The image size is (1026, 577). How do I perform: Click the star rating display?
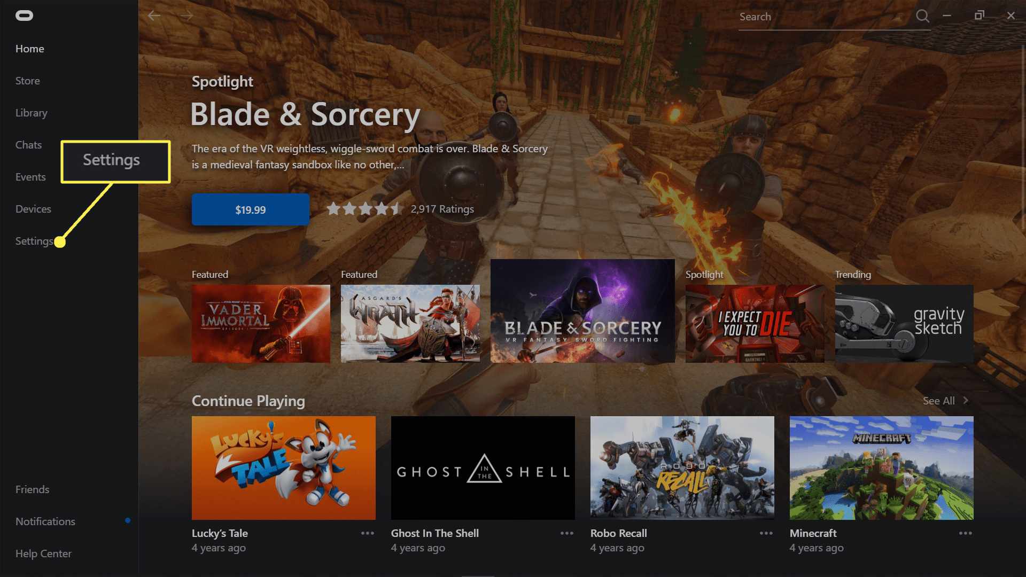(362, 208)
